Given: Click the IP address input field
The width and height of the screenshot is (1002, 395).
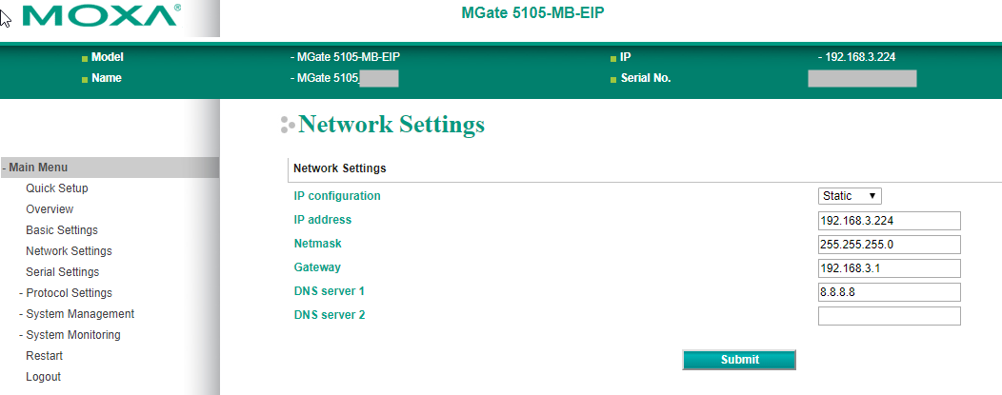Looking at the screenshot, I should [x=889, y=221].
